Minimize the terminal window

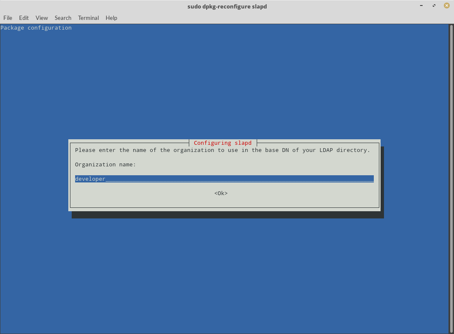pos(421,6)
